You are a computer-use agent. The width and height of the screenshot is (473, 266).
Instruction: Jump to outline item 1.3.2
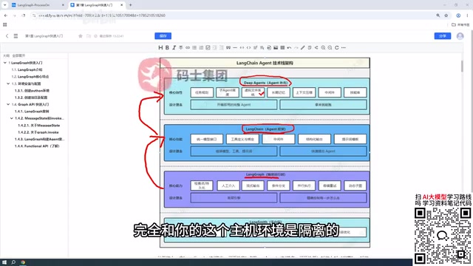(x=31, y=98)
